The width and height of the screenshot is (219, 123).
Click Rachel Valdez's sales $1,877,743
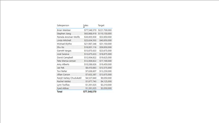pyautogui.click(x=91, y=81)
